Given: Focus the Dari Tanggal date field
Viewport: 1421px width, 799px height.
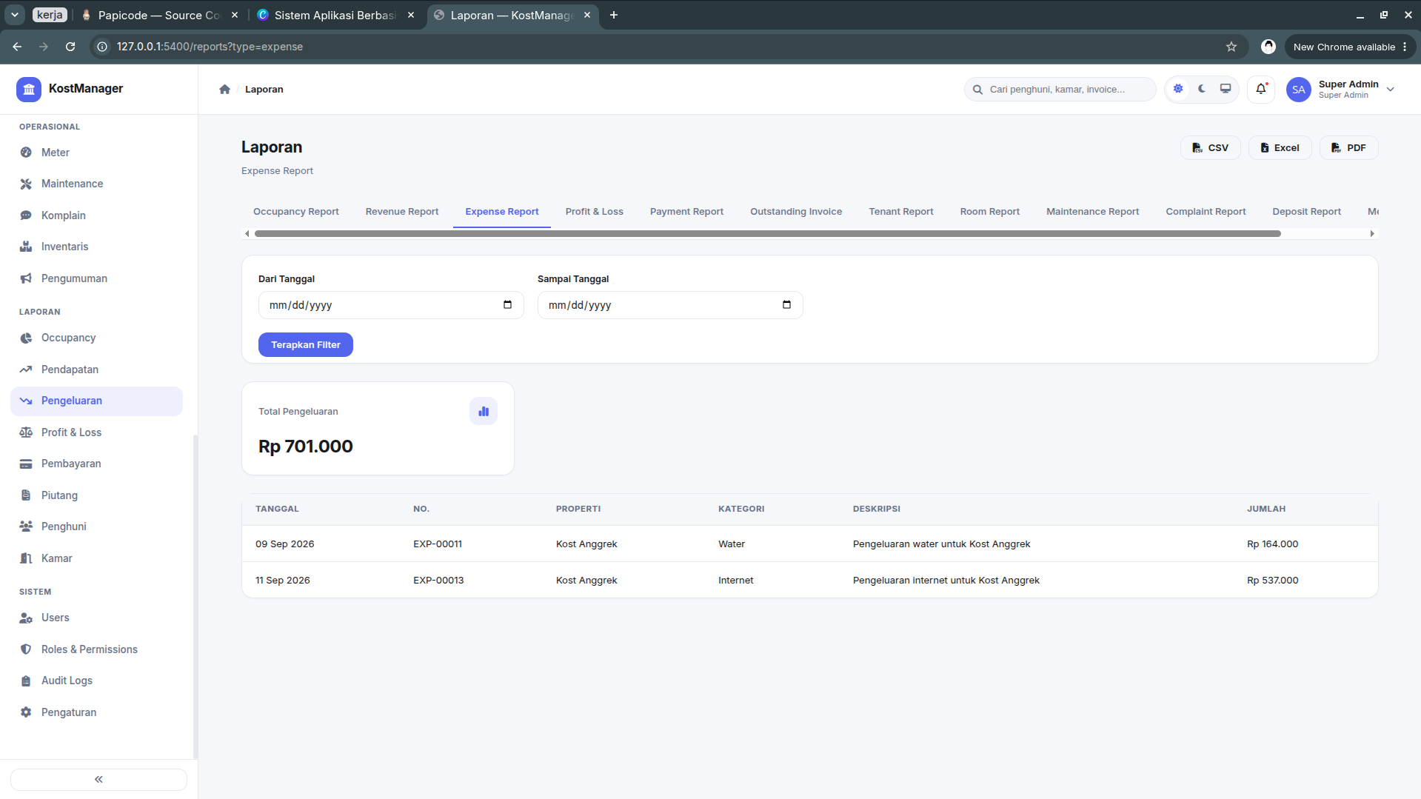Looking at the screenshot, I should point(391,305).
